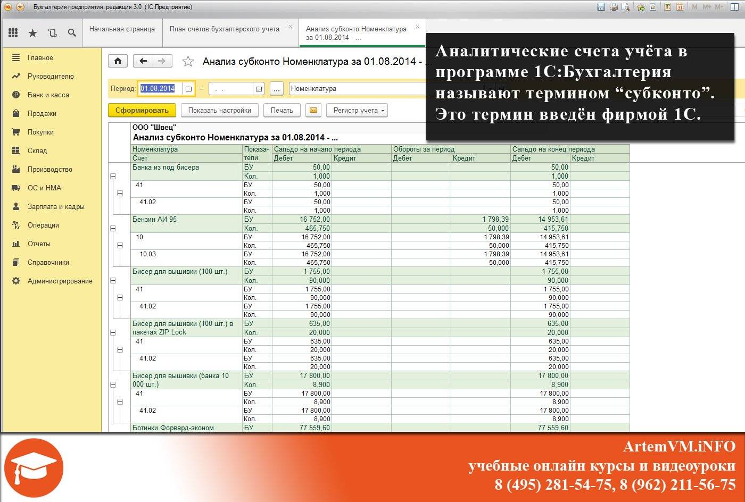Image resolution: width=745 pixels, height=502 pixels.
Task: Open Favorites star in top panel
Action: [32, 33]
